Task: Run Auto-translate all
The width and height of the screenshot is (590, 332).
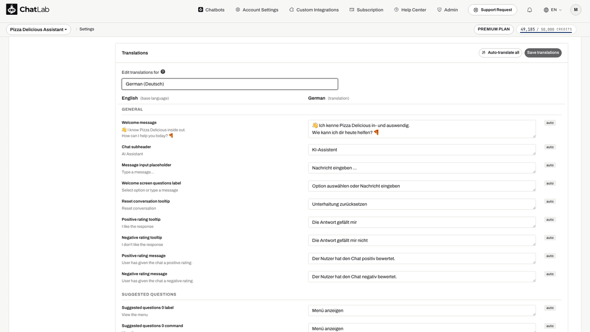Action: (500, 53)
